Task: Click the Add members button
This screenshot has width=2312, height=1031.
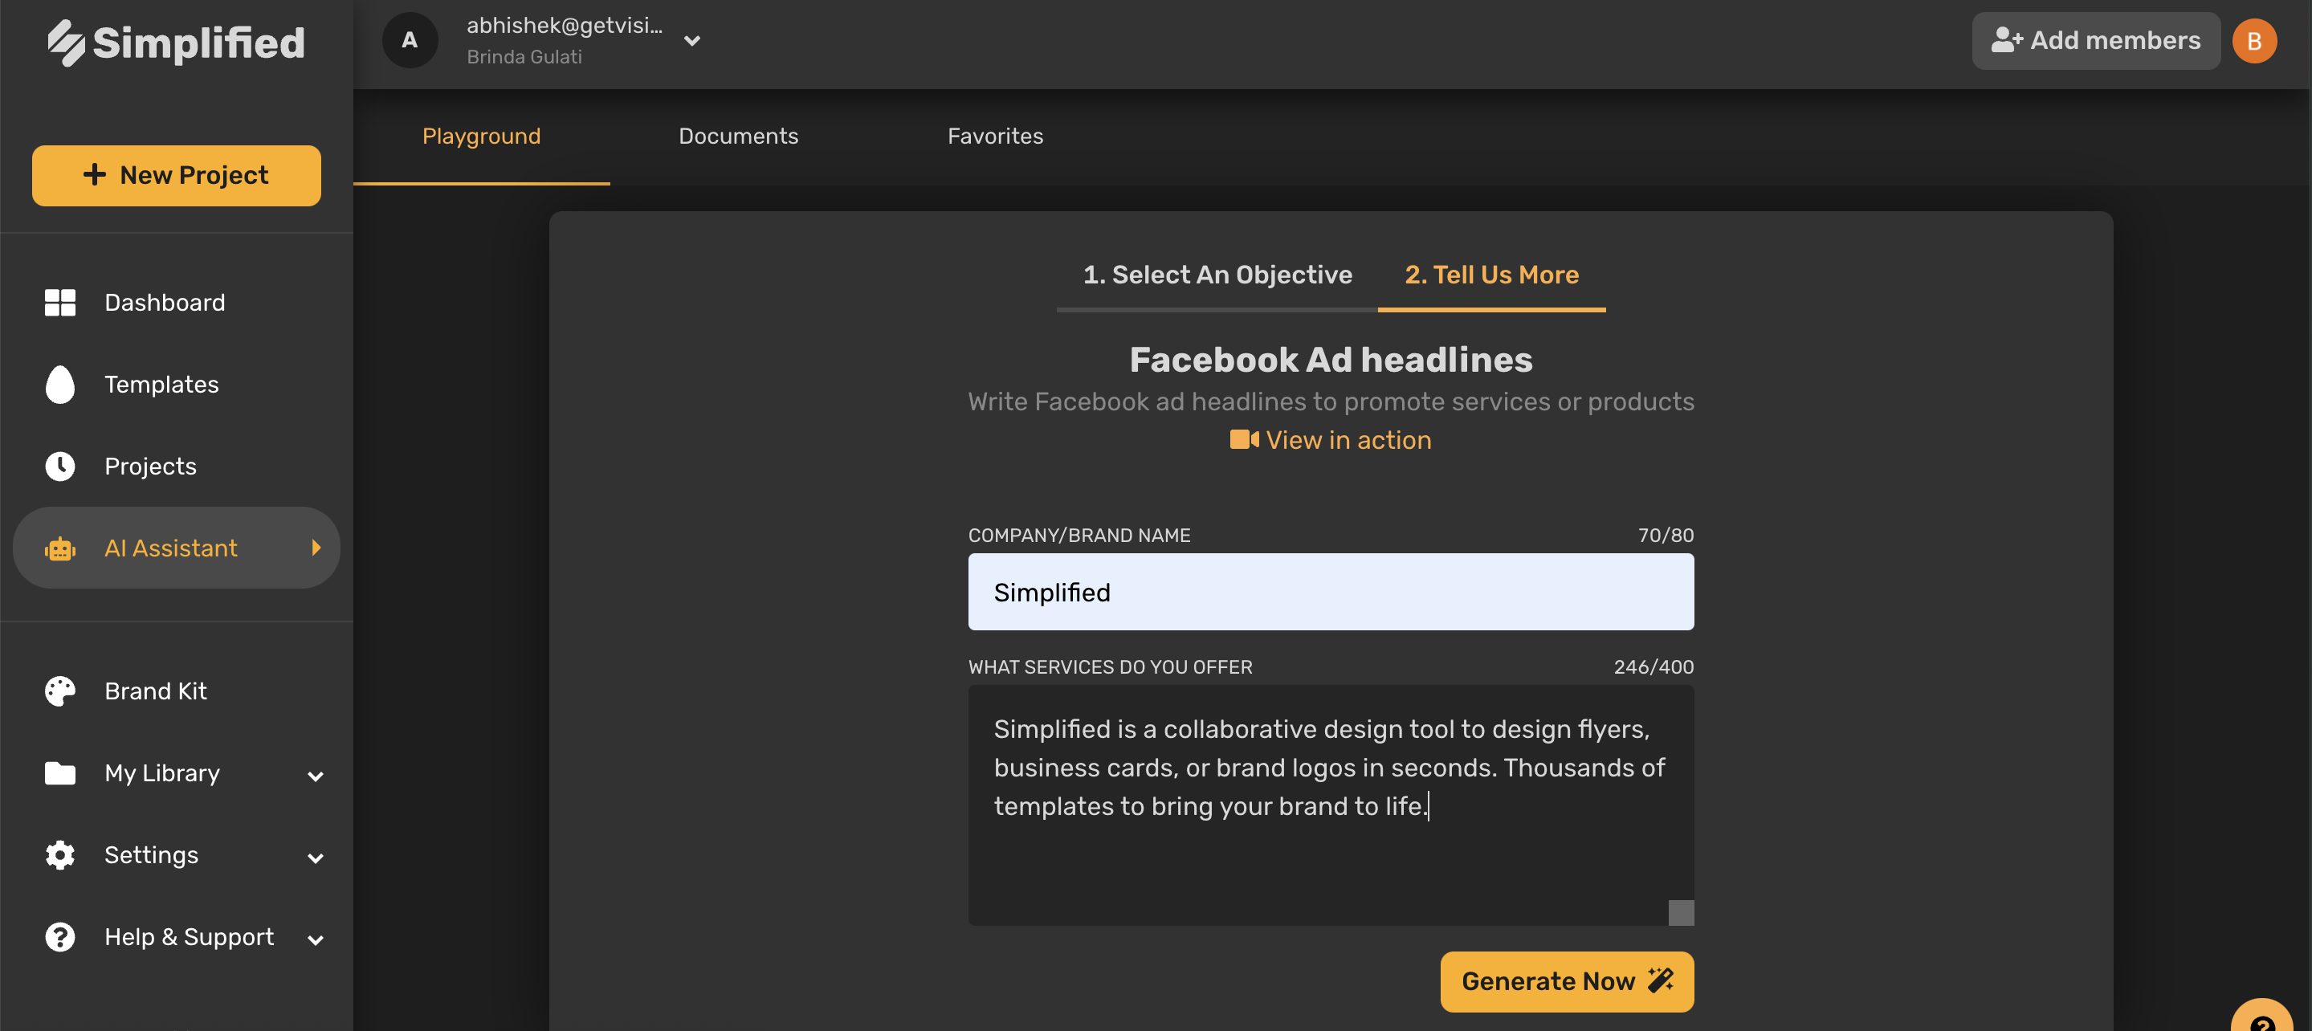Action: (x=2096, y=40)
